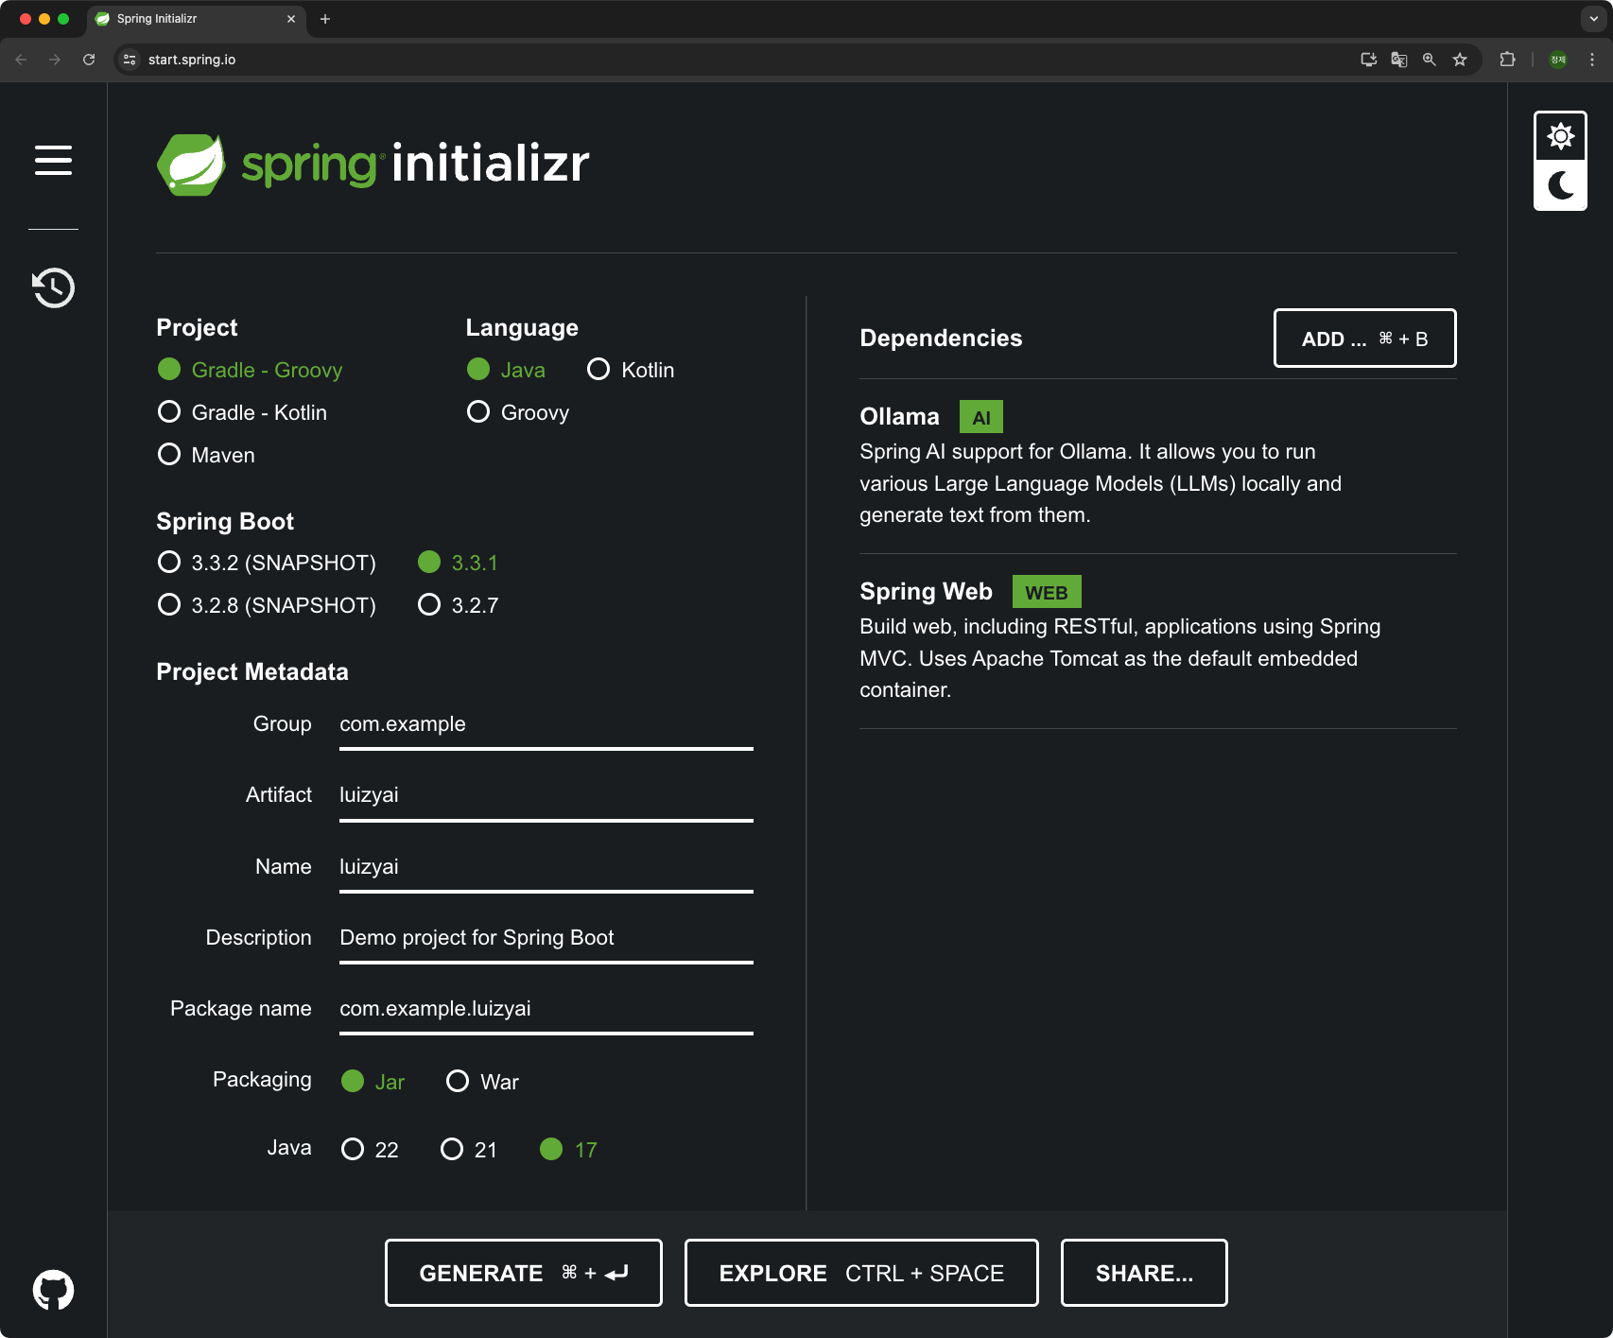Click the ADD dependencies button
The height and width of the screenshot is (1338, 1613).
(1364, 339)
